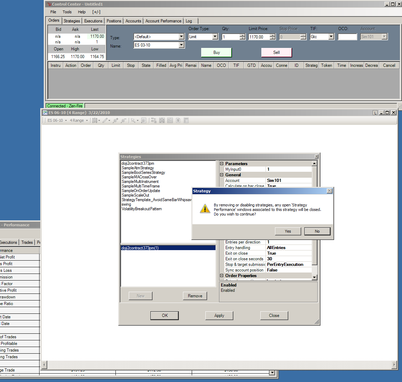This screenshot has height=382, width=402.
Task: Increase the Qty stepper value
Action: [242, 35]
